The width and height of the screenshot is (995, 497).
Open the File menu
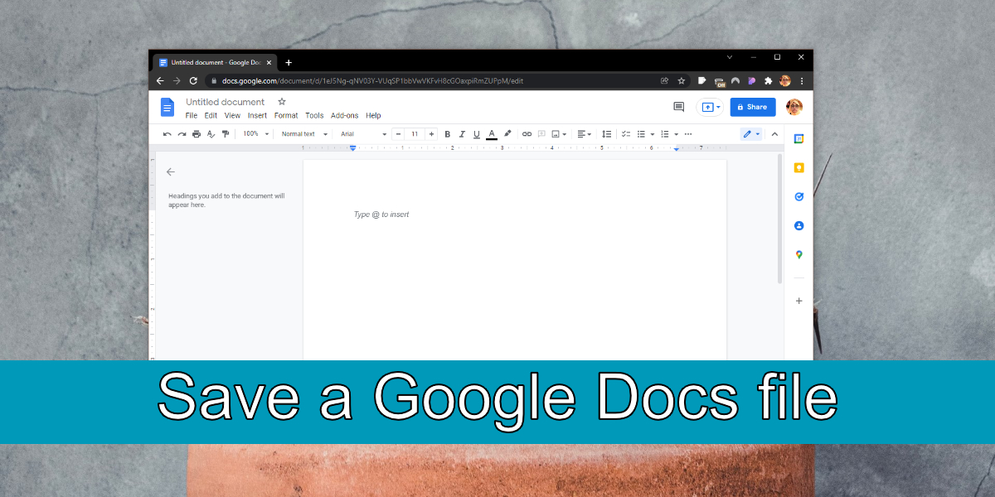[x=192, y=116]
